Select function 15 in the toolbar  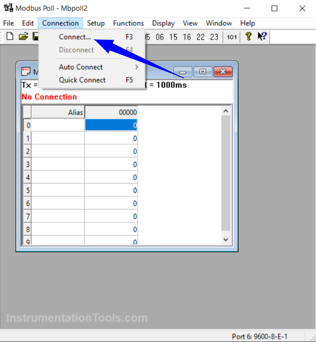[x=174, y=37]
